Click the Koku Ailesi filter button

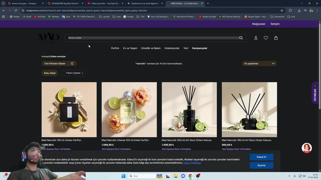(x=50, y=73)
